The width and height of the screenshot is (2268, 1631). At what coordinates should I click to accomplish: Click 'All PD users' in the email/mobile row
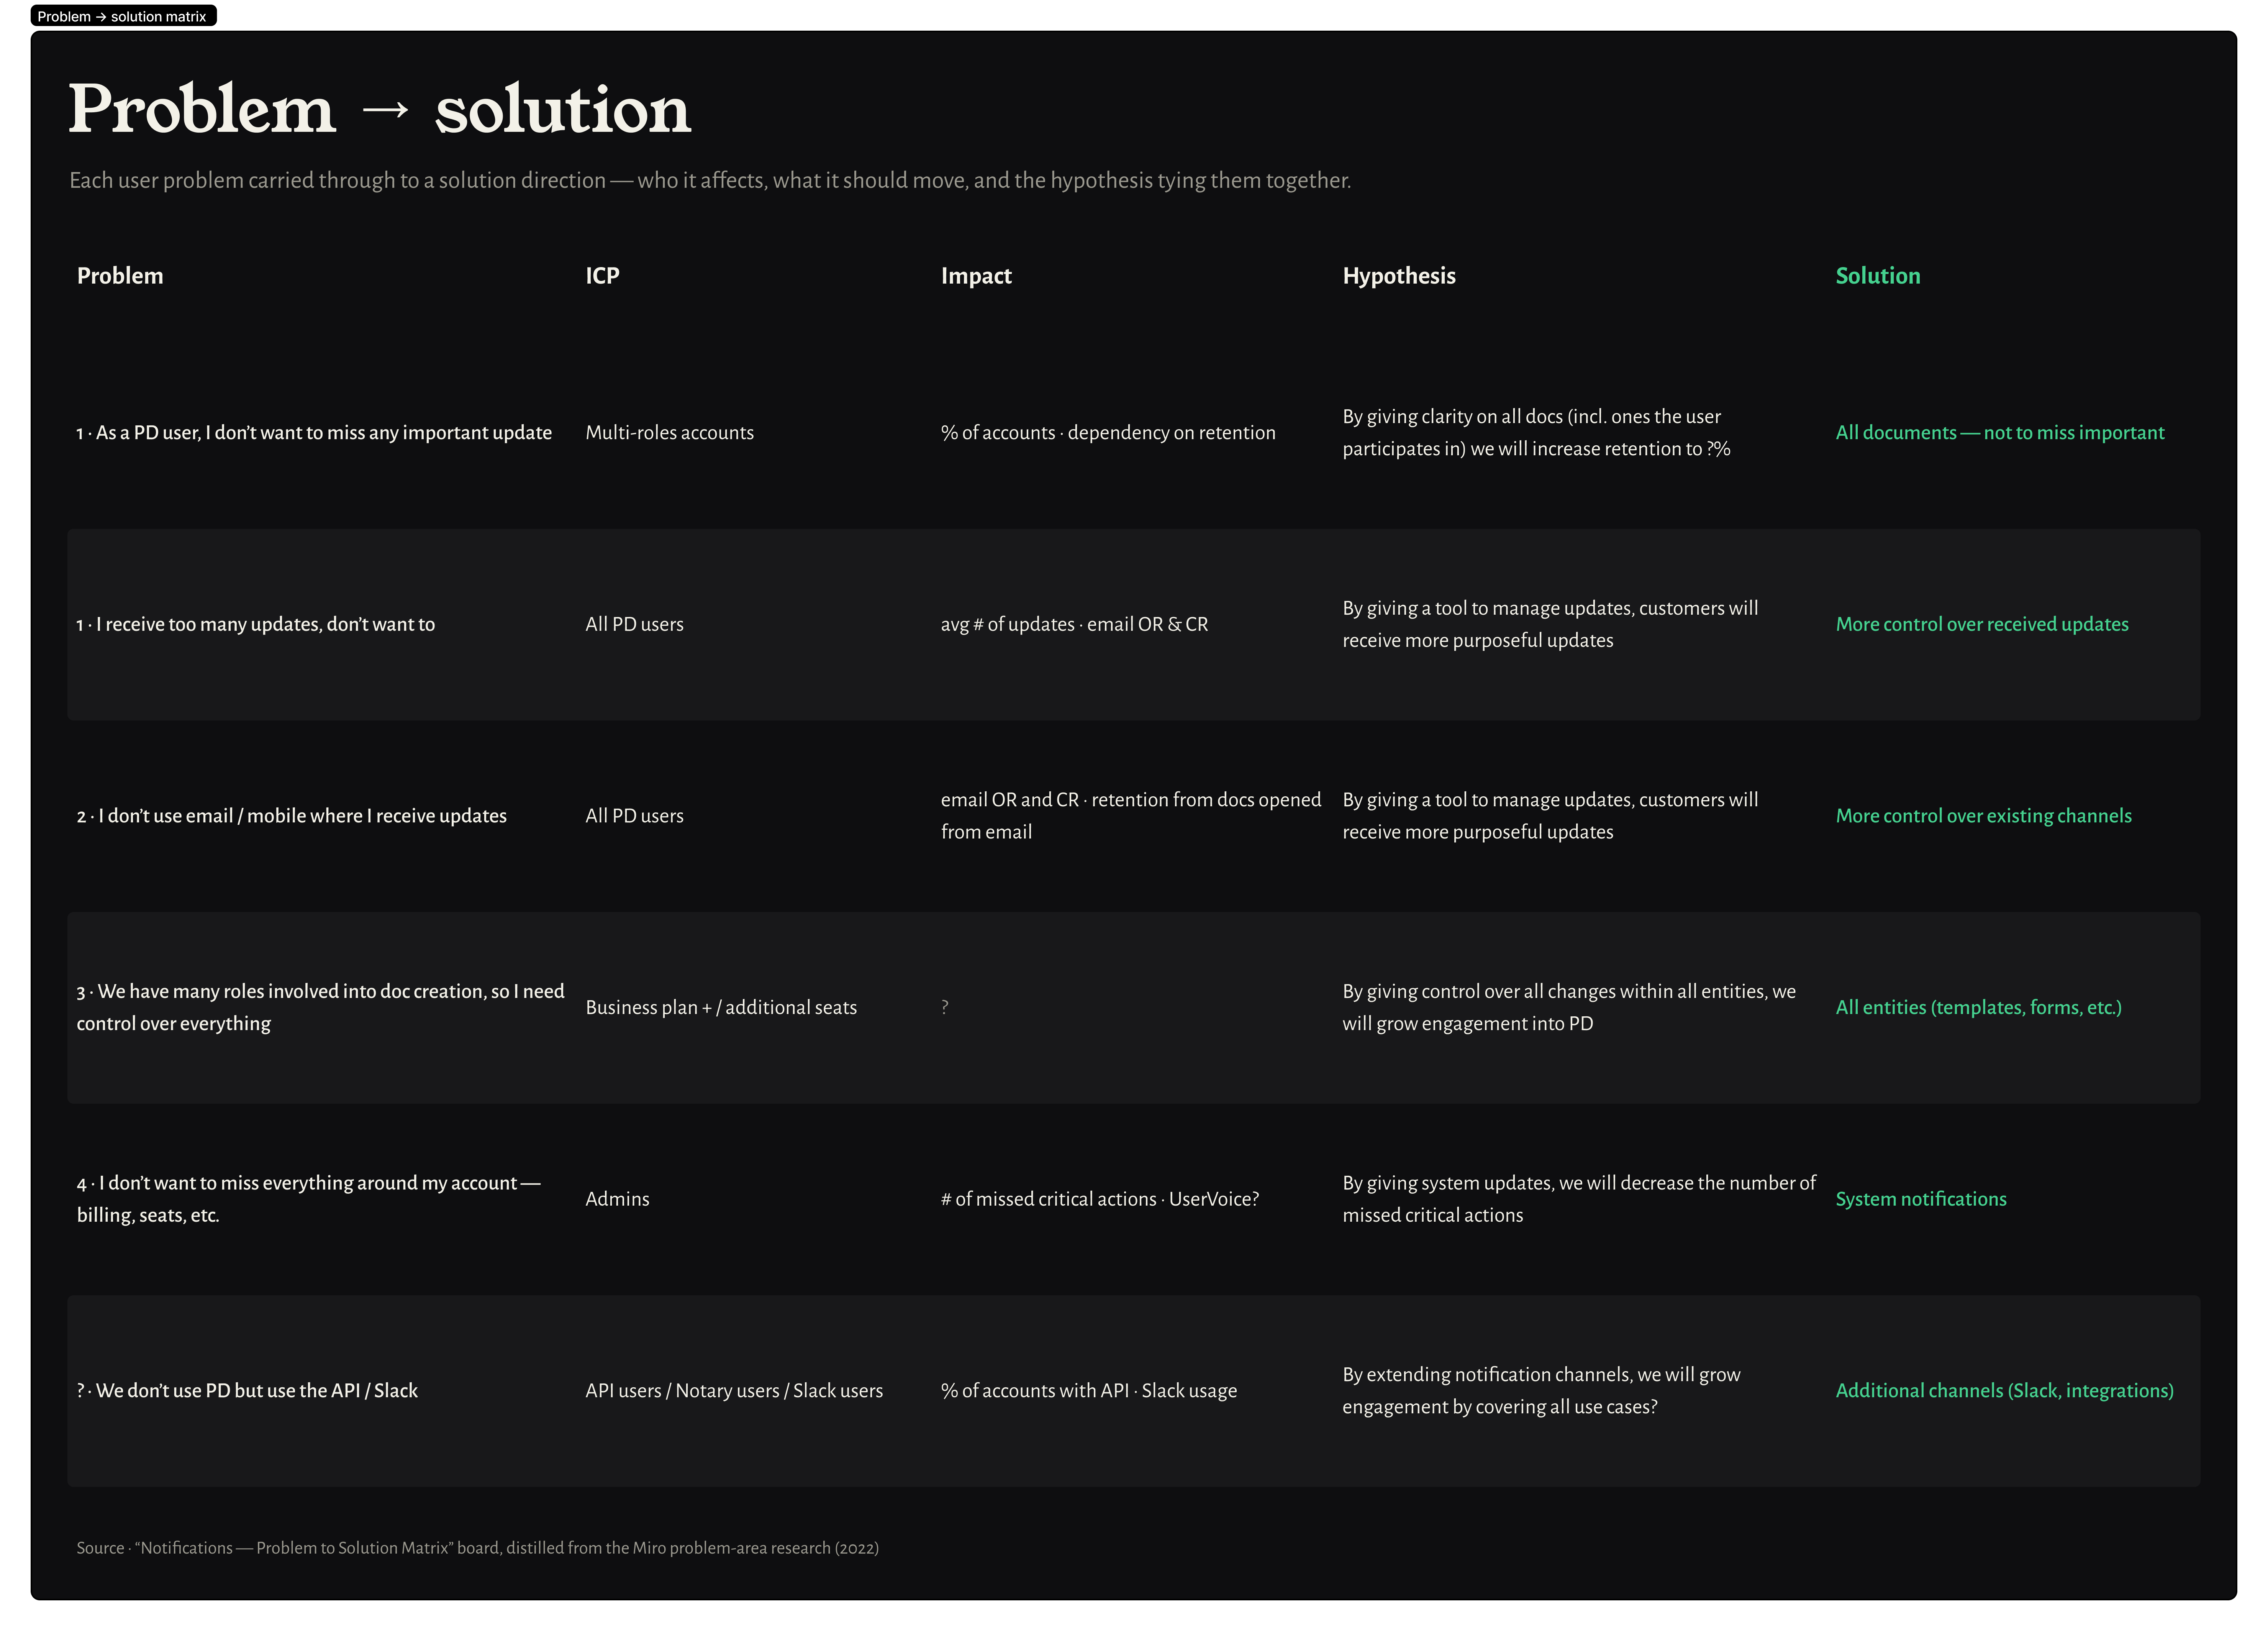(635, 816)
